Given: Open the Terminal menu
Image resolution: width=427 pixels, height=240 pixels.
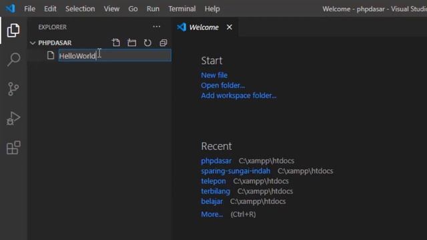Looking at the screenshot, I should pos(182,9).
